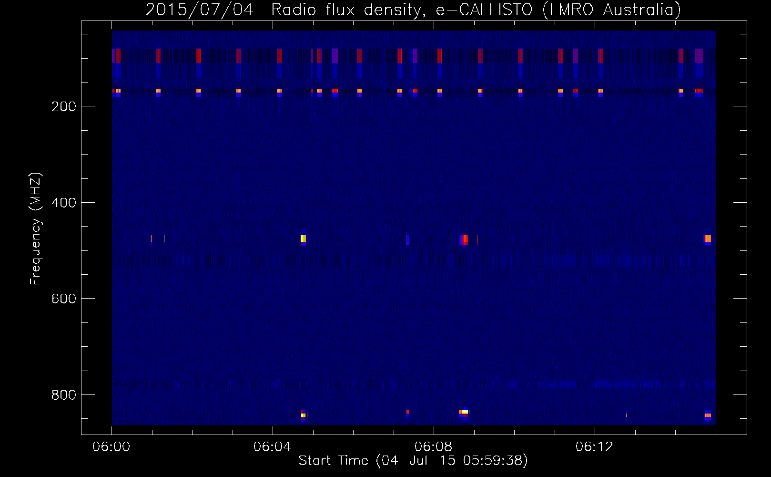Viewport: 771px width, 477px height.
Task: Click the 200 frequency tick label
Action: [x=64, y=106]
